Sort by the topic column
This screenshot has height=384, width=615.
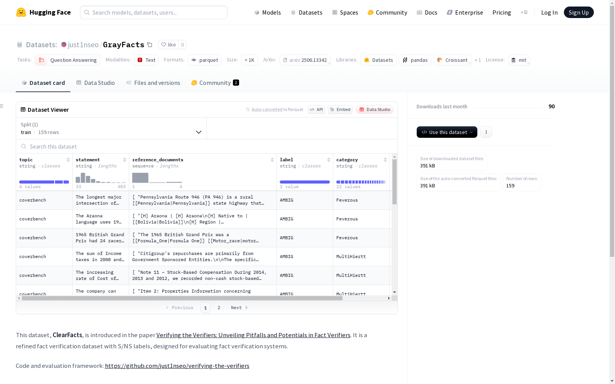tap(68, 160)
